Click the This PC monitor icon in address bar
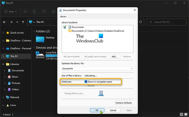 pyautogui.click(x=31, y=22)
